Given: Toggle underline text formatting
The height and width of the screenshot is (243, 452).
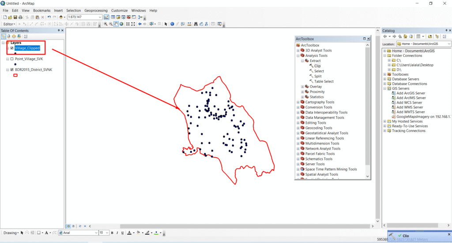Looking at the screenshot, I should coord(123,233).
